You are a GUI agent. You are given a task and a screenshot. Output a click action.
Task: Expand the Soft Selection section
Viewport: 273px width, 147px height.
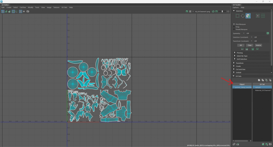(235, 59)
